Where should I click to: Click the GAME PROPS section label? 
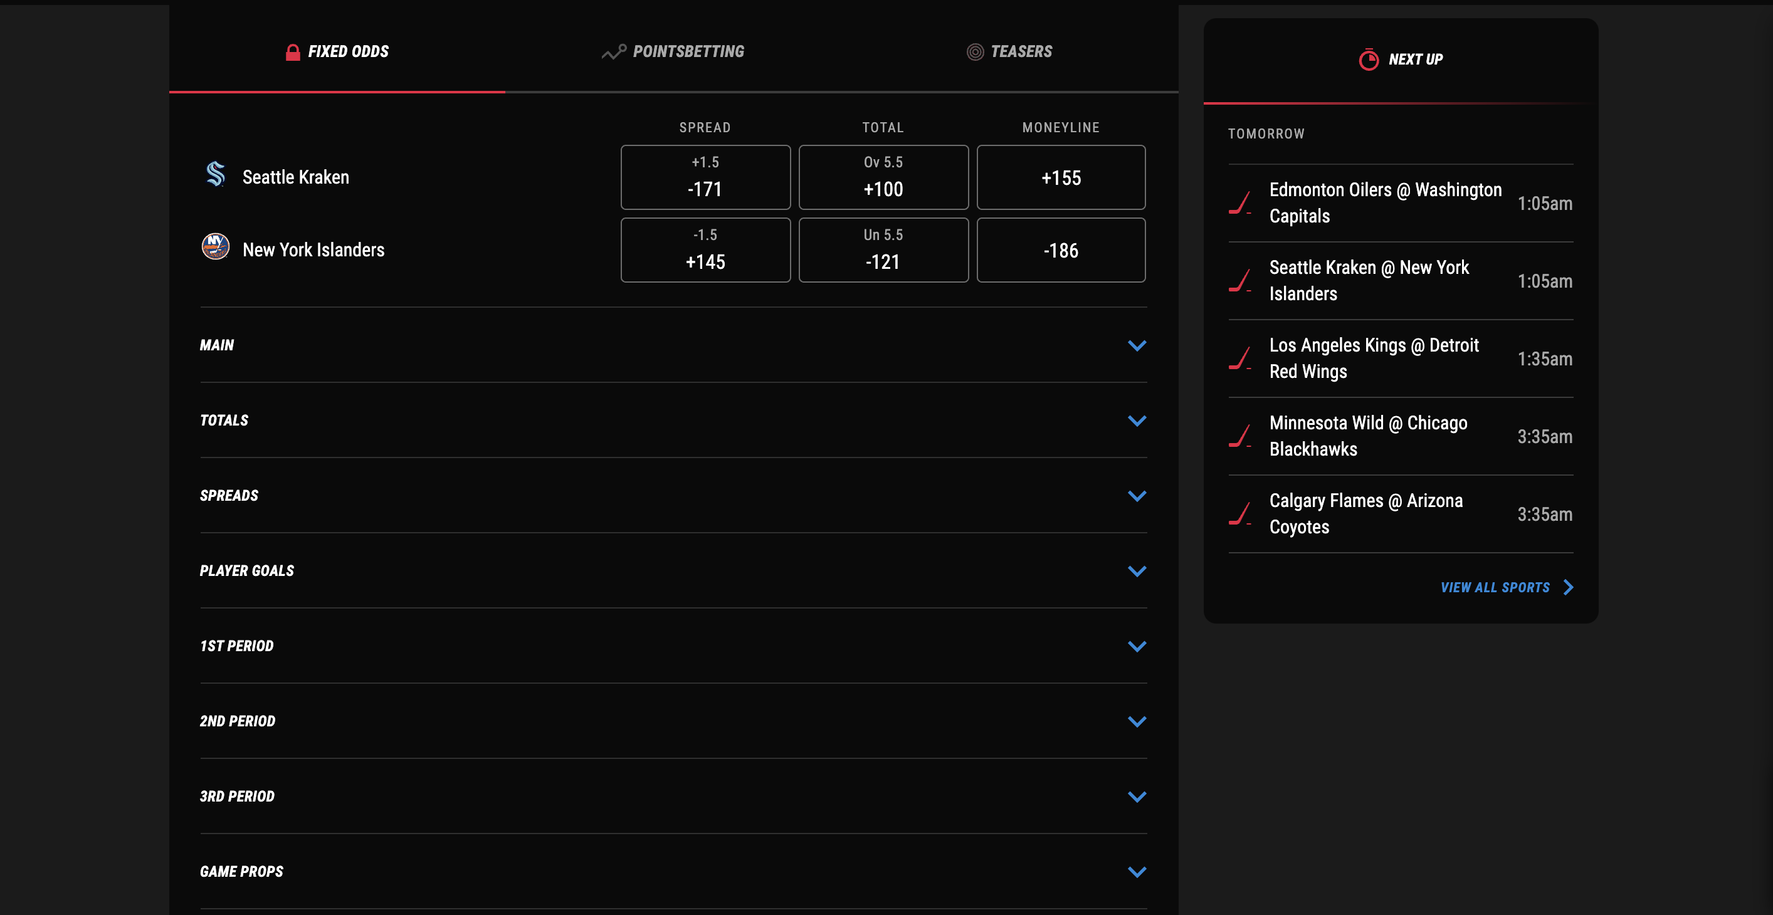241,872
